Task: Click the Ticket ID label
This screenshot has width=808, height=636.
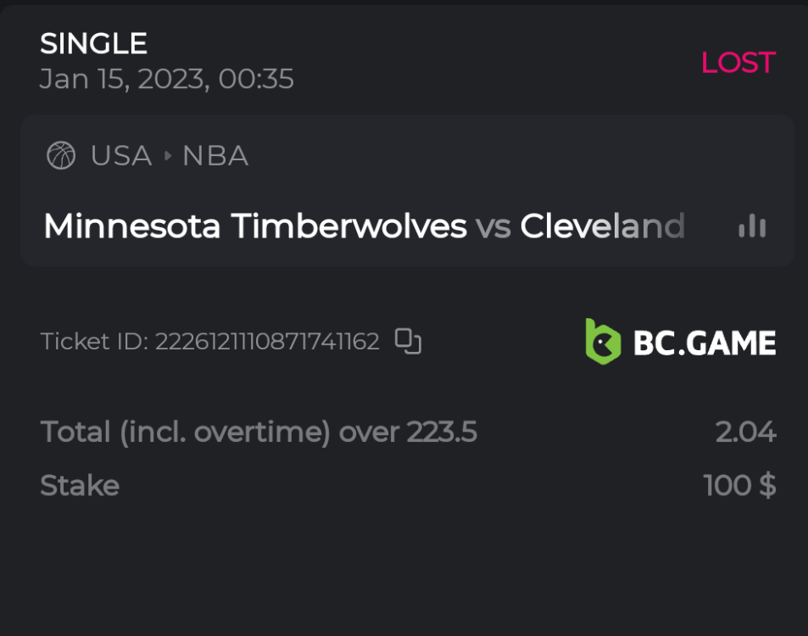Action: click(x=94, y=342)
